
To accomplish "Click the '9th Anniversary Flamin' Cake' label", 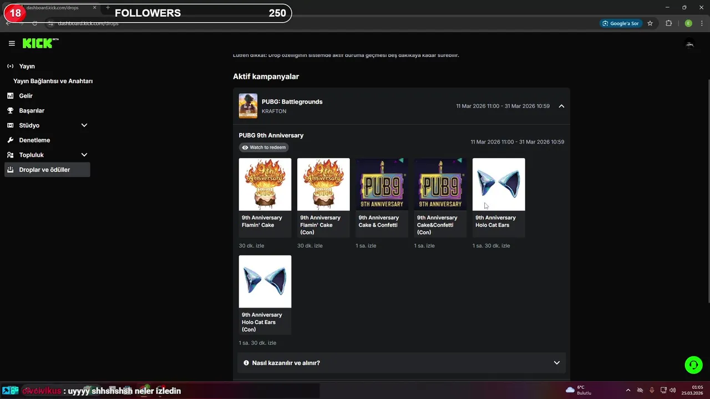I will 262,221.
